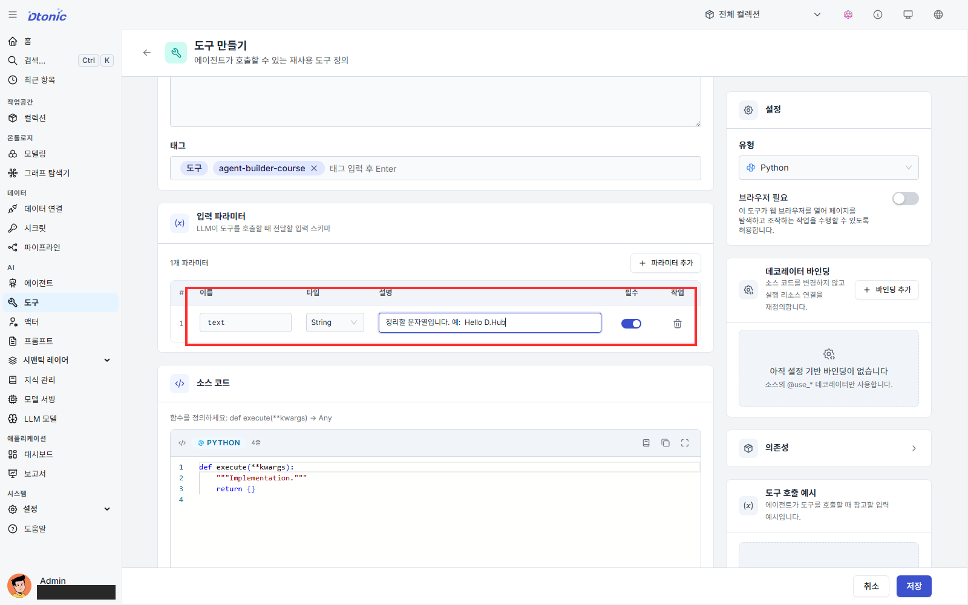
Task: Open the String type dropdown for text parameter
Action: (x=335, y=322)
